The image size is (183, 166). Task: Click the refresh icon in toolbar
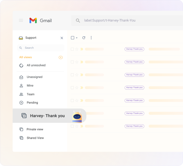coord(84,38)
